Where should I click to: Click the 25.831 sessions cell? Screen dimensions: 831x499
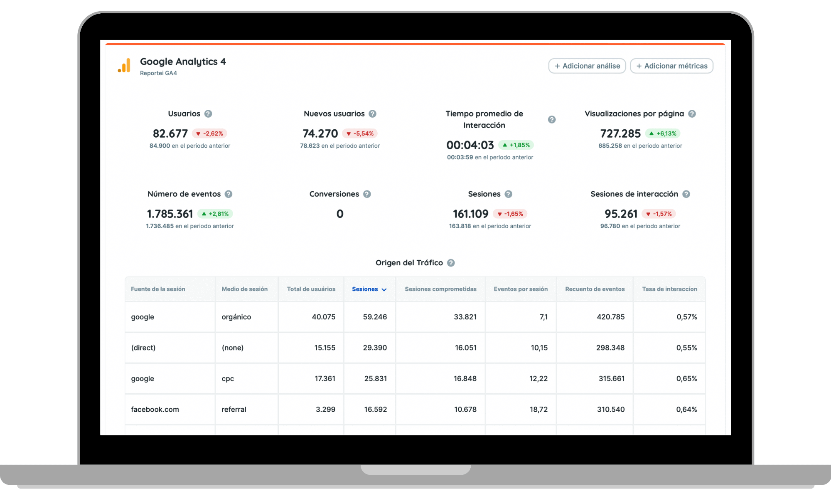(x=370, y=378)
